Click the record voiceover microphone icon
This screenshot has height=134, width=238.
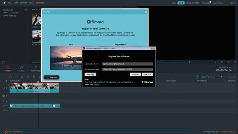pos(215,62)
